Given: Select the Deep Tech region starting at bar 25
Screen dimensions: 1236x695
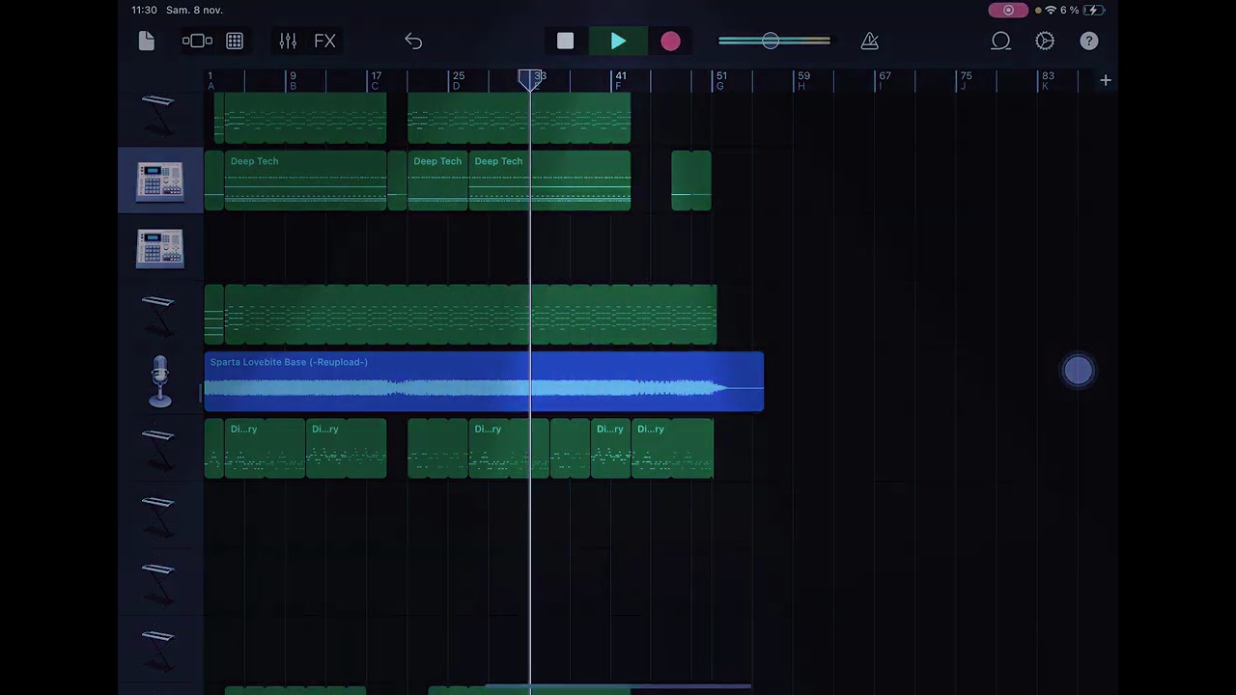Looking at the screenshot, I should (550, 181).
